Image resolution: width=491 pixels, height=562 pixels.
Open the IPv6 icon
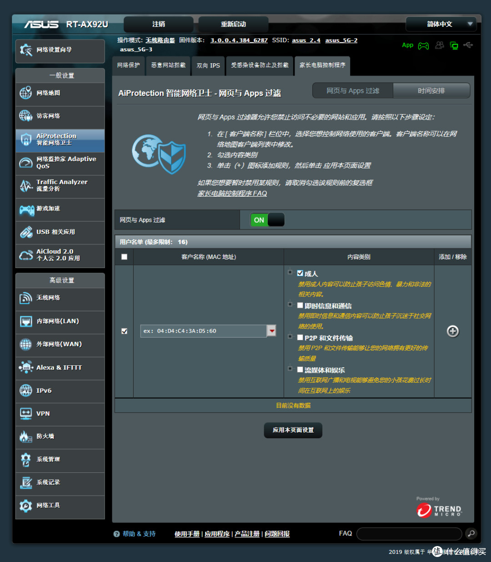(x=25, y=390)
